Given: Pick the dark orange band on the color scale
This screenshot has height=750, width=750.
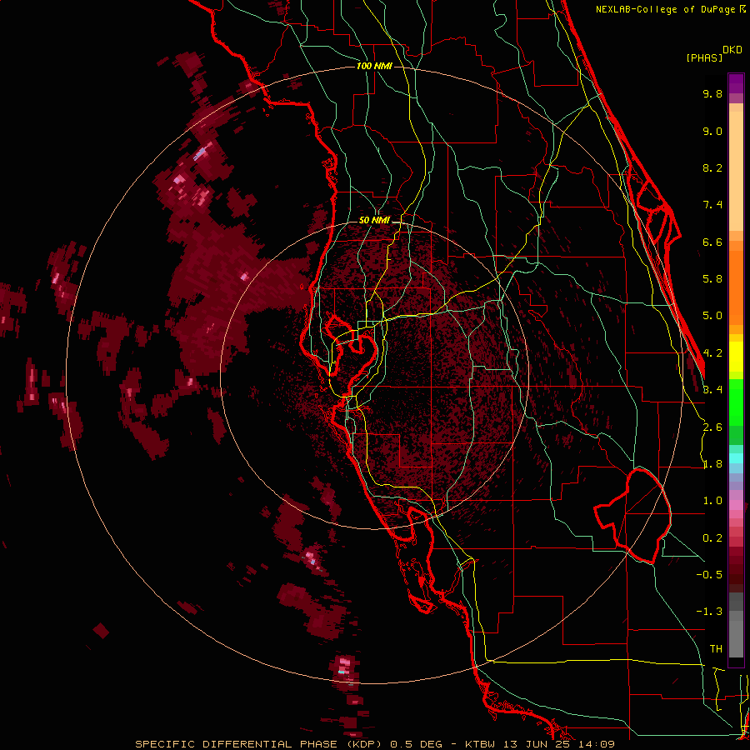Looking at the screenshot, I should pos(736,287).
